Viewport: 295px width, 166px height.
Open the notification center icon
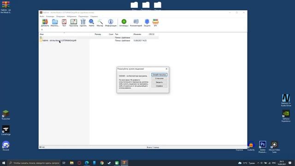[290, 163]
